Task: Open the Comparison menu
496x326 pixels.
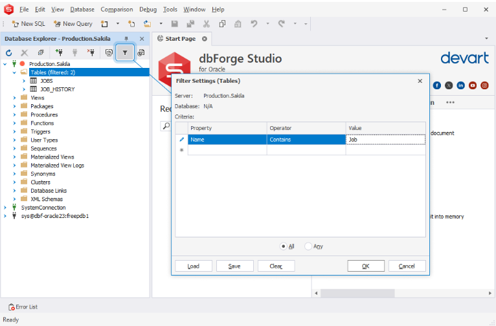Action: click(117, 10)
